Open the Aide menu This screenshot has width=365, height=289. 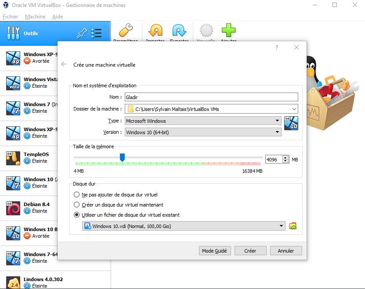pyautogui.click(x=58, y=17)
